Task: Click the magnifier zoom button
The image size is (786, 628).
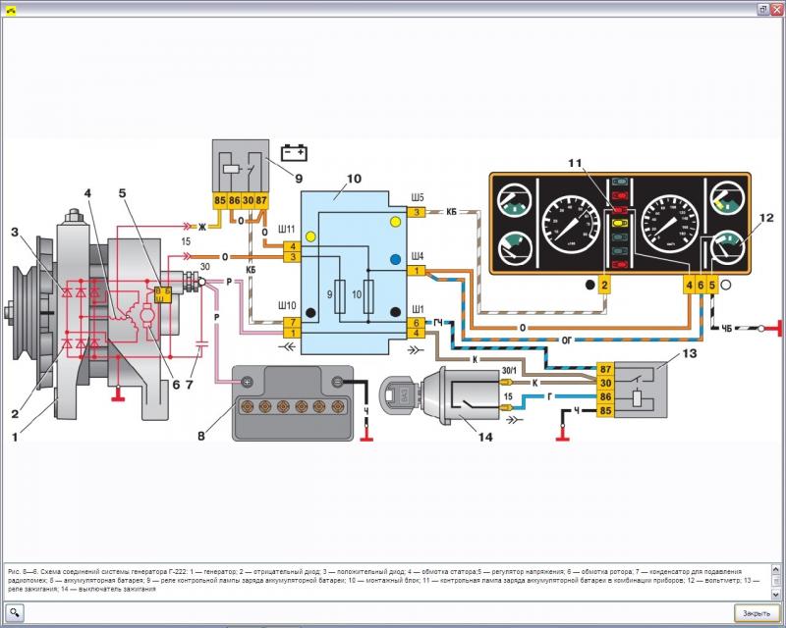Action: pos(15,612)
